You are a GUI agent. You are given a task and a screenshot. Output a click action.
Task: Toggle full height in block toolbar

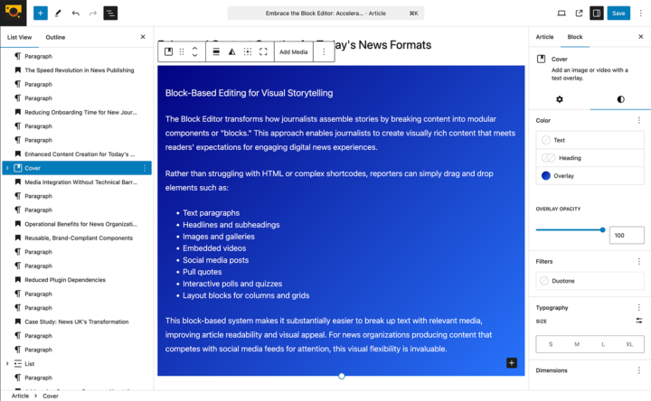click(263, 51)
